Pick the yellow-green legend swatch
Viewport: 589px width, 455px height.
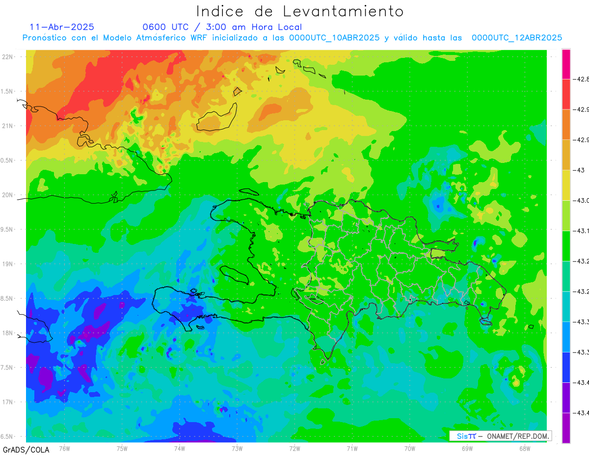point(566,215)
